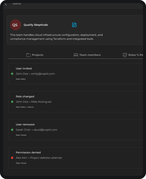Go back using the arrow beside Teams
This screenshot has width=146, height=179.
[x=6, y=4]
